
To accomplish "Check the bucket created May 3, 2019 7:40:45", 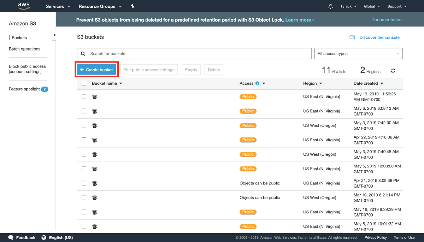I will [84, 154].
